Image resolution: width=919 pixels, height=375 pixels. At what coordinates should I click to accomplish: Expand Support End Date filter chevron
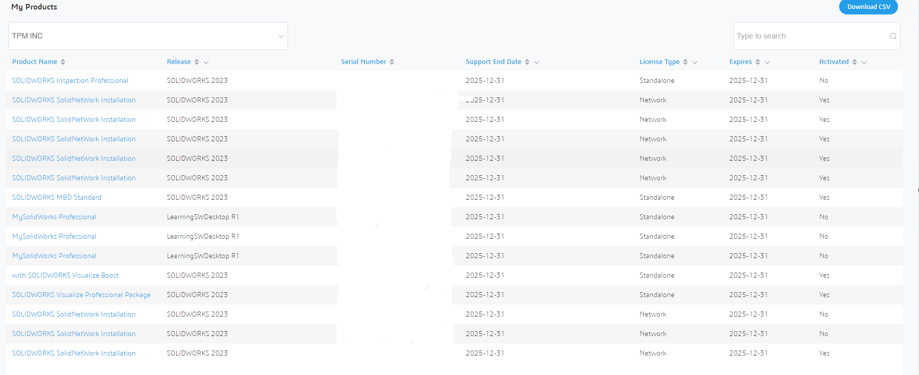537,62
